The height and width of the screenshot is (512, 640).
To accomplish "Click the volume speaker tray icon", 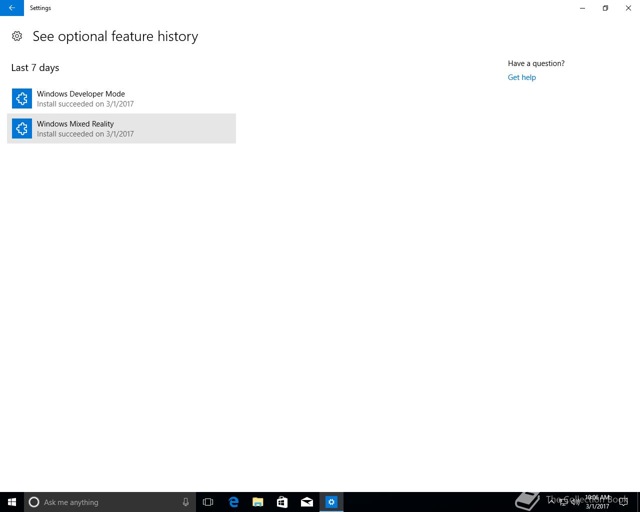I will click(x=575, y=502).
